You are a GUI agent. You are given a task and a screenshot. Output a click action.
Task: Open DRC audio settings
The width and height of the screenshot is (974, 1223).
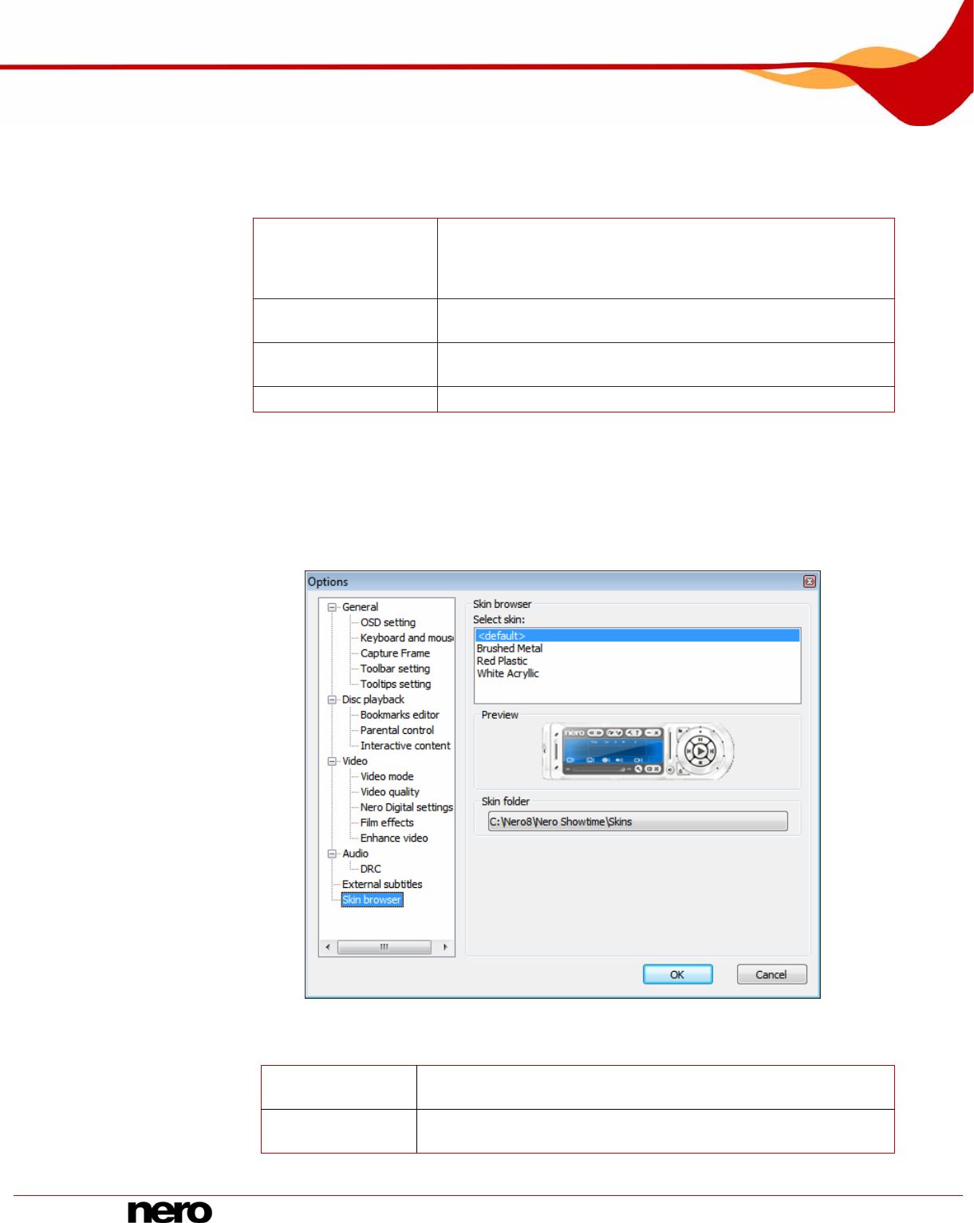point(370,869)
